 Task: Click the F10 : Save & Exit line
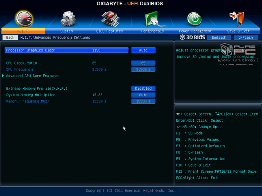(193, 165)
